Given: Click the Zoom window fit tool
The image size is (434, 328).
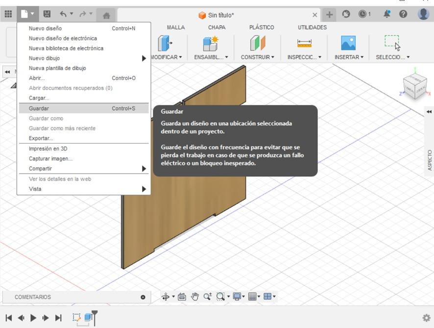Looking at the screenshot, I should click(220, 297).
